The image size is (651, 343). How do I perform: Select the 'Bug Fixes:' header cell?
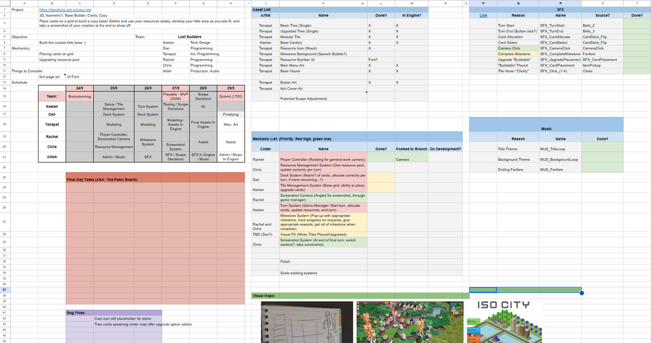(x=114, y=312)
